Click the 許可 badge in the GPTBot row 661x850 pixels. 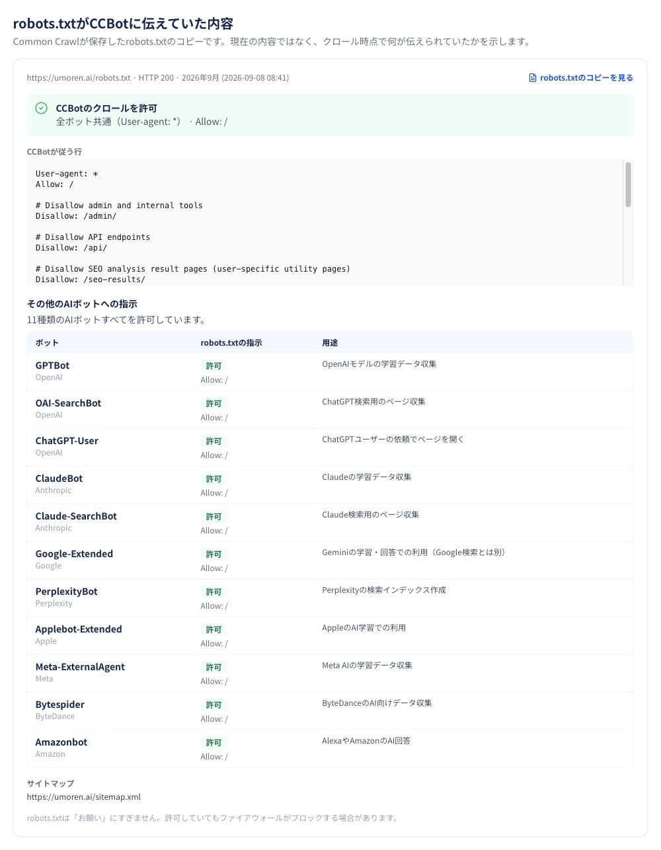214,366
